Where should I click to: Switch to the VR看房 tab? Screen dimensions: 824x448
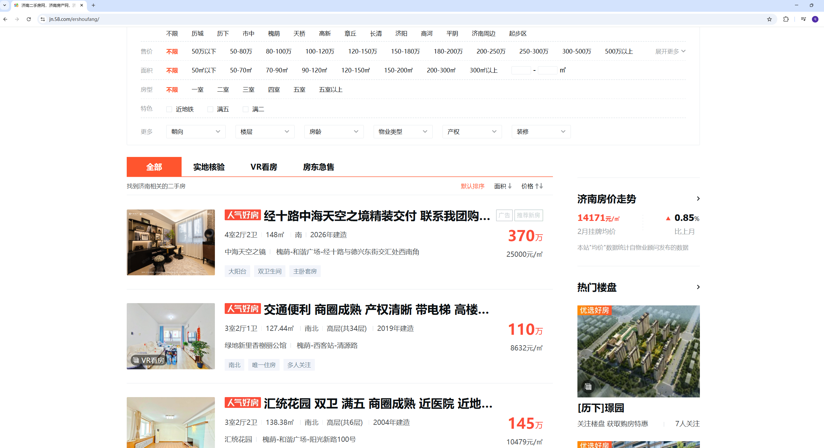264,167
